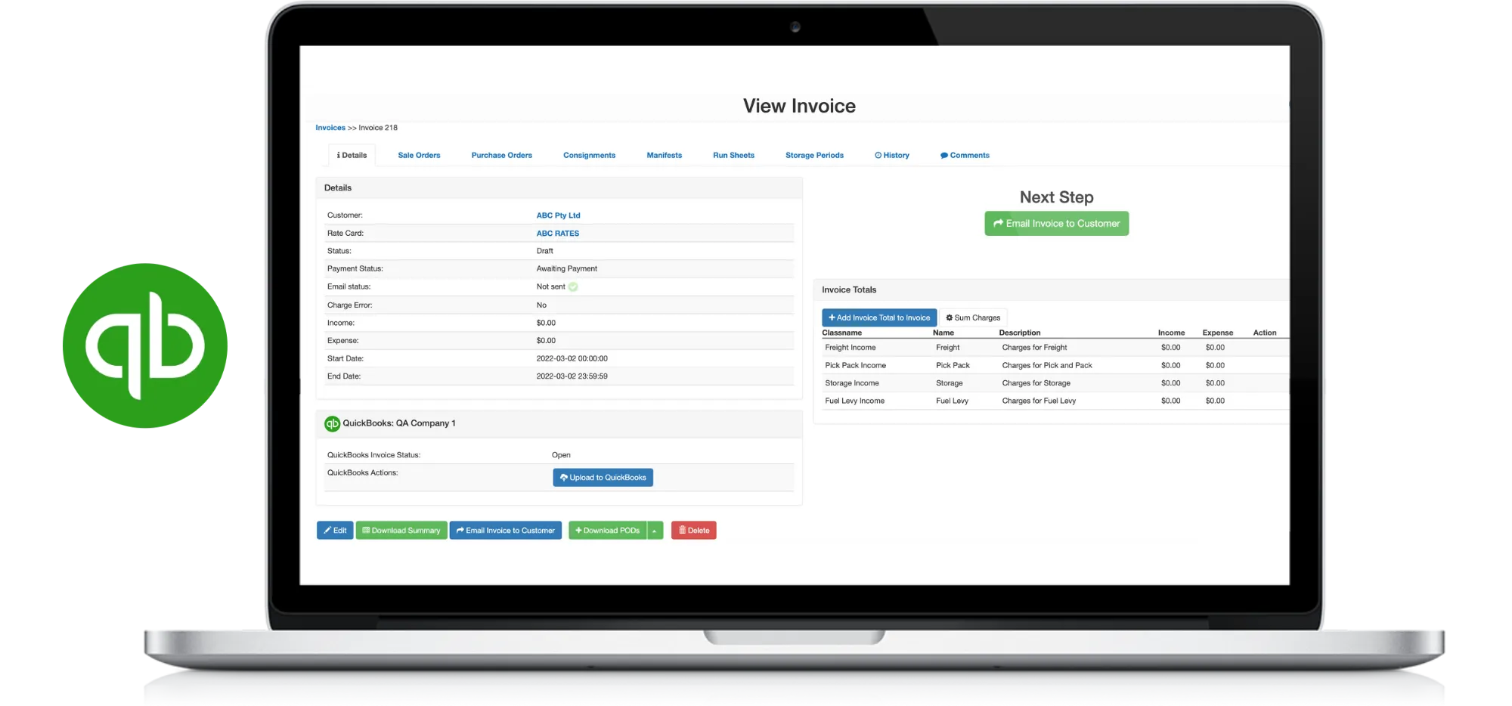
Task: Switch to the Consignments tab
Action: 589,155
